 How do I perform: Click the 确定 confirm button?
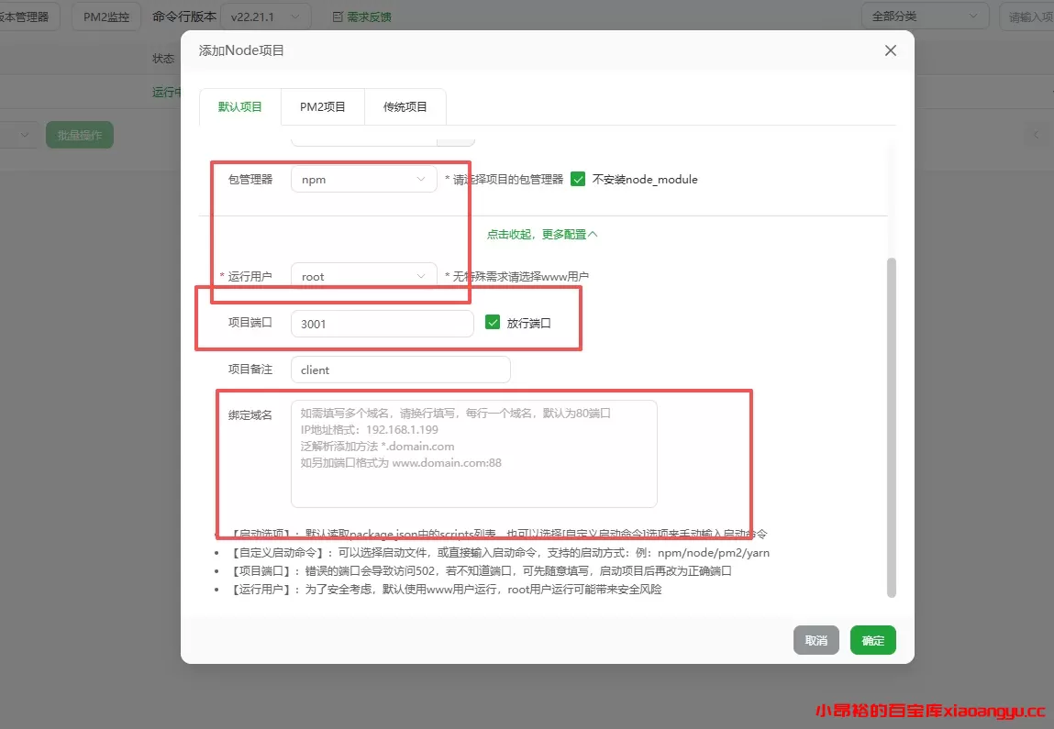(872, 640)
